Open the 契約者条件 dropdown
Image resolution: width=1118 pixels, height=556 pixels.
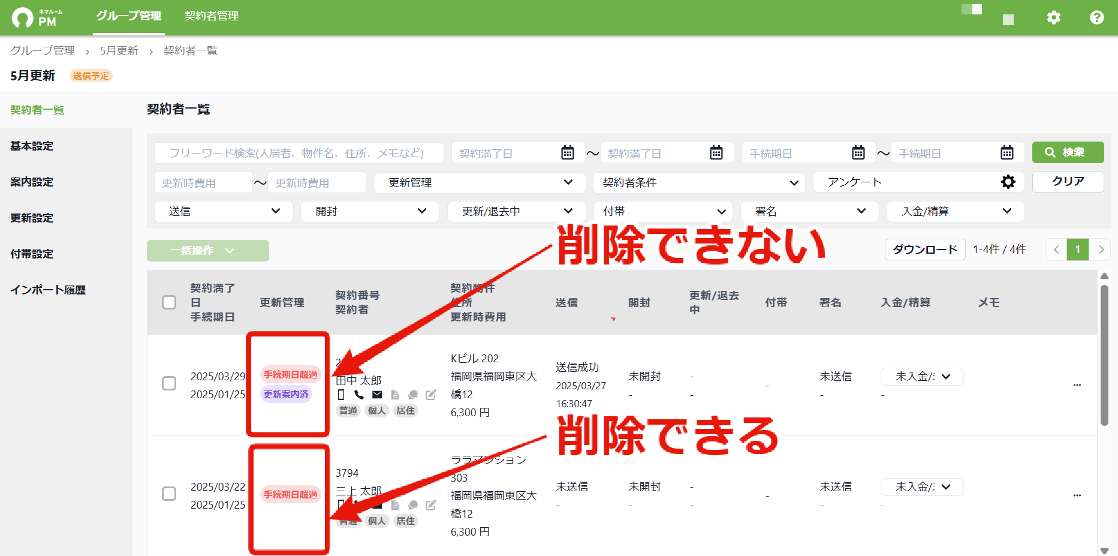(x=699, y=182)
